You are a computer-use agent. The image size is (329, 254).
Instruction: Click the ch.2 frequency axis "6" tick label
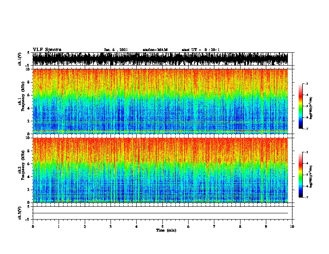pos(29,164)
